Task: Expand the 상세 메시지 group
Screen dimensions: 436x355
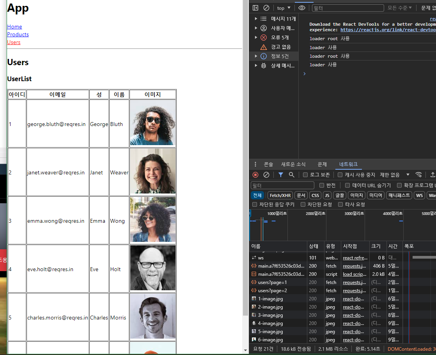Action: pos(256,66)
